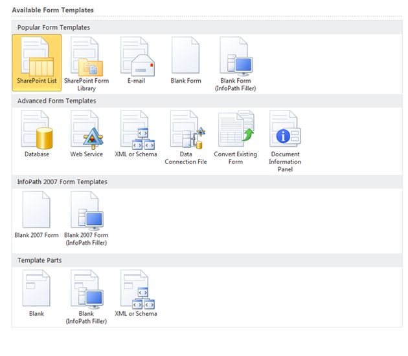This screenshot has height=356, width=408.
Task: Choose Blank Form (InfoPath Filler) in Popular section
Action: [x=236, y=63]
